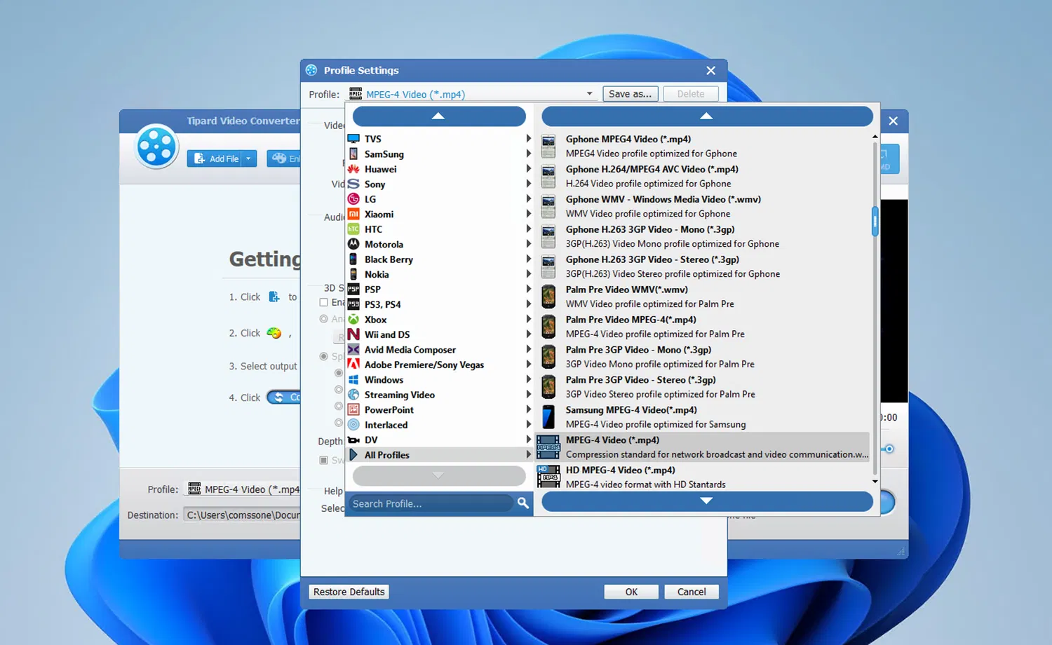Click the Samsung MPEG-4 Video profile icon
Viewport: 1052px width, 645px height.
[548, 416]
